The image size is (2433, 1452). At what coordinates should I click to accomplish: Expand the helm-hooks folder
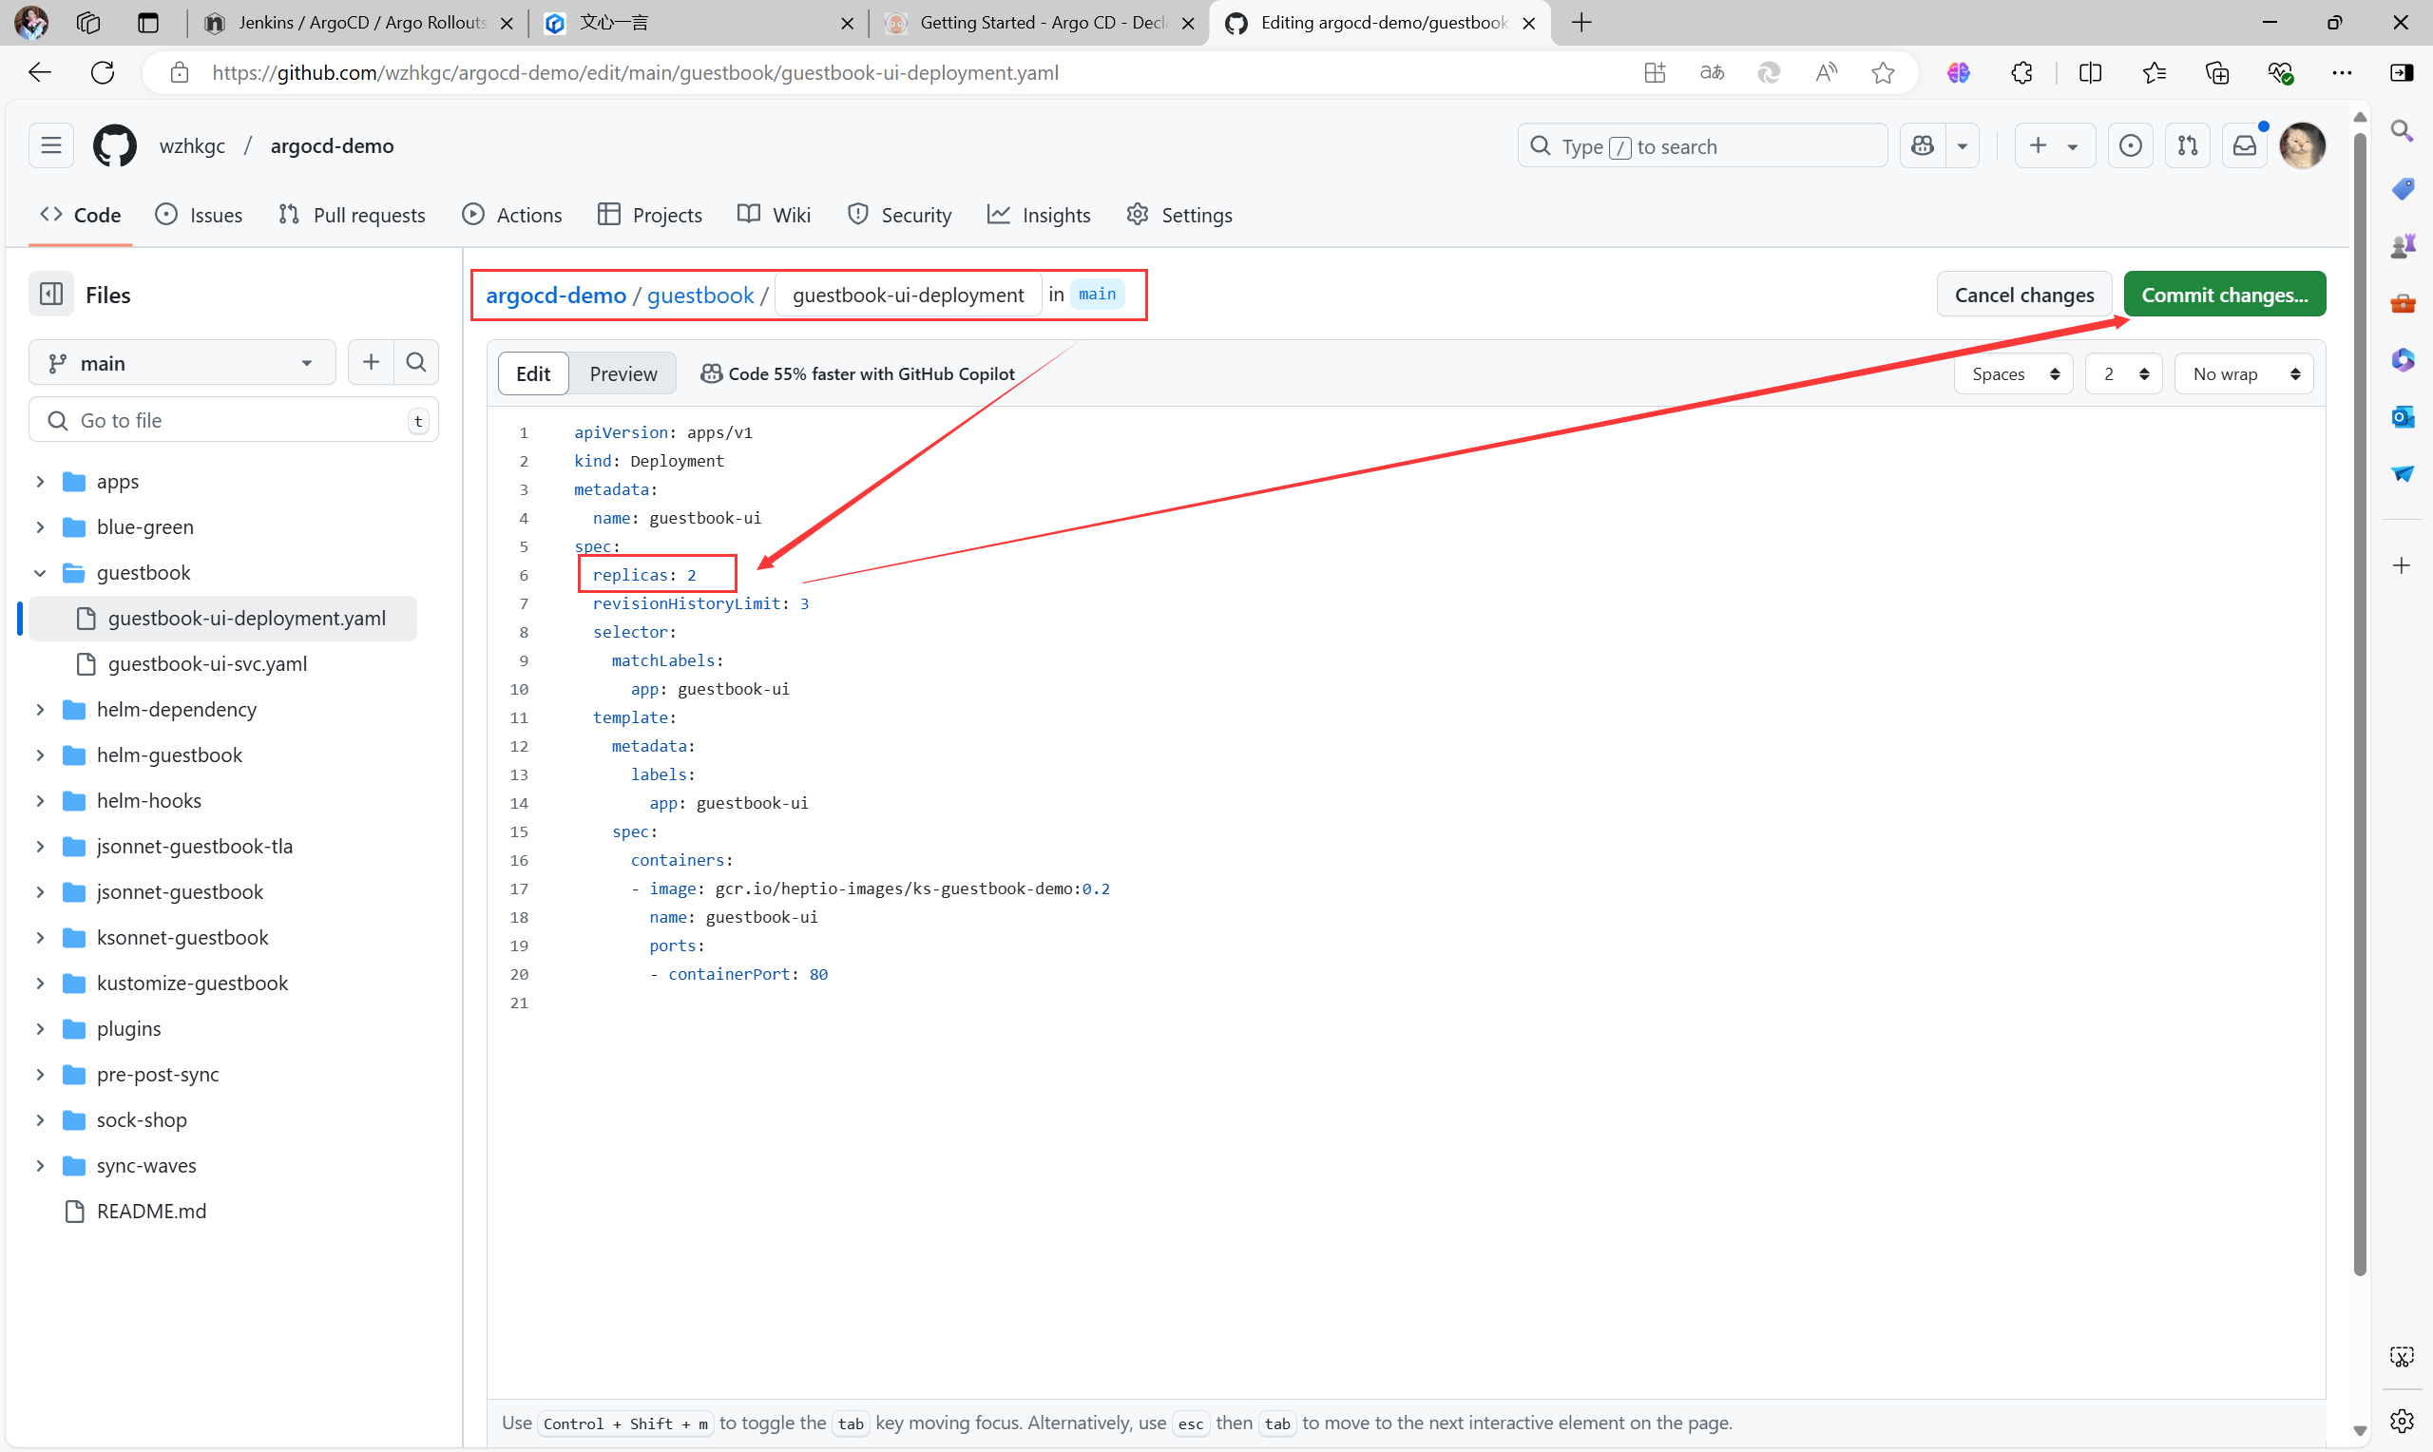pyautogui.click(x=40, y=800)
